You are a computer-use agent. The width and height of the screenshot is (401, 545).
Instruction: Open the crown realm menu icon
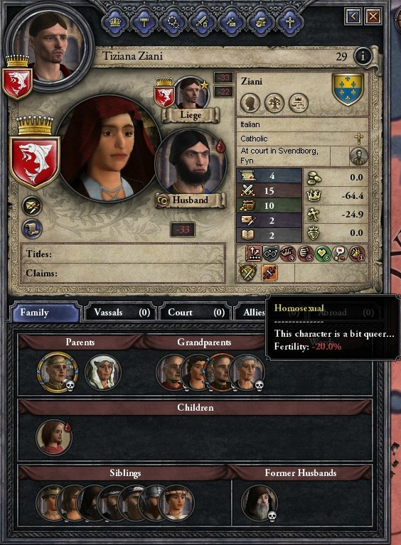click(x=114, y=23)
